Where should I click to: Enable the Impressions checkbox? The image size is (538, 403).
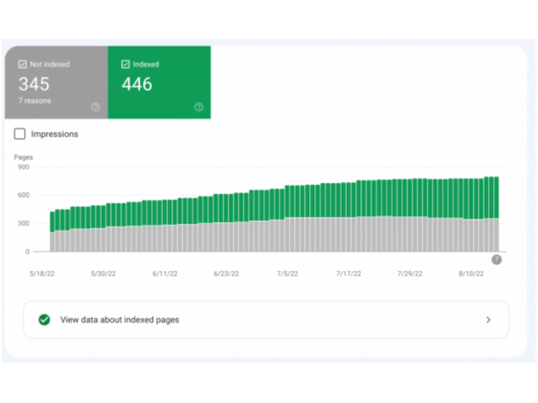click(x=20, y=134)
